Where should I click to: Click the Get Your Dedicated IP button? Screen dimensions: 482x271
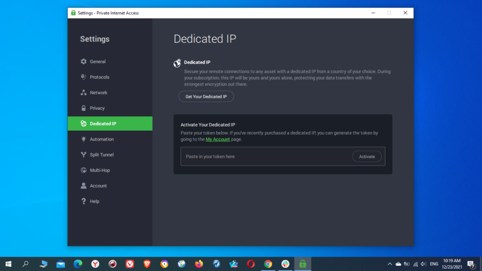(206, 97)
